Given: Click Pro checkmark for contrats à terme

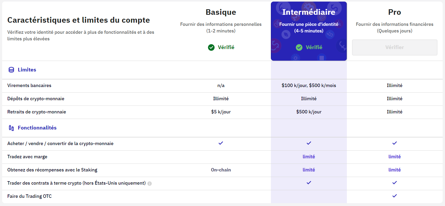Looking at the screenshot, I should [x=395, y=183].
